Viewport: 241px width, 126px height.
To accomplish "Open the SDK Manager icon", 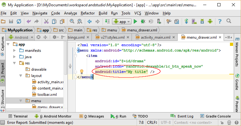I will [202, 21].
